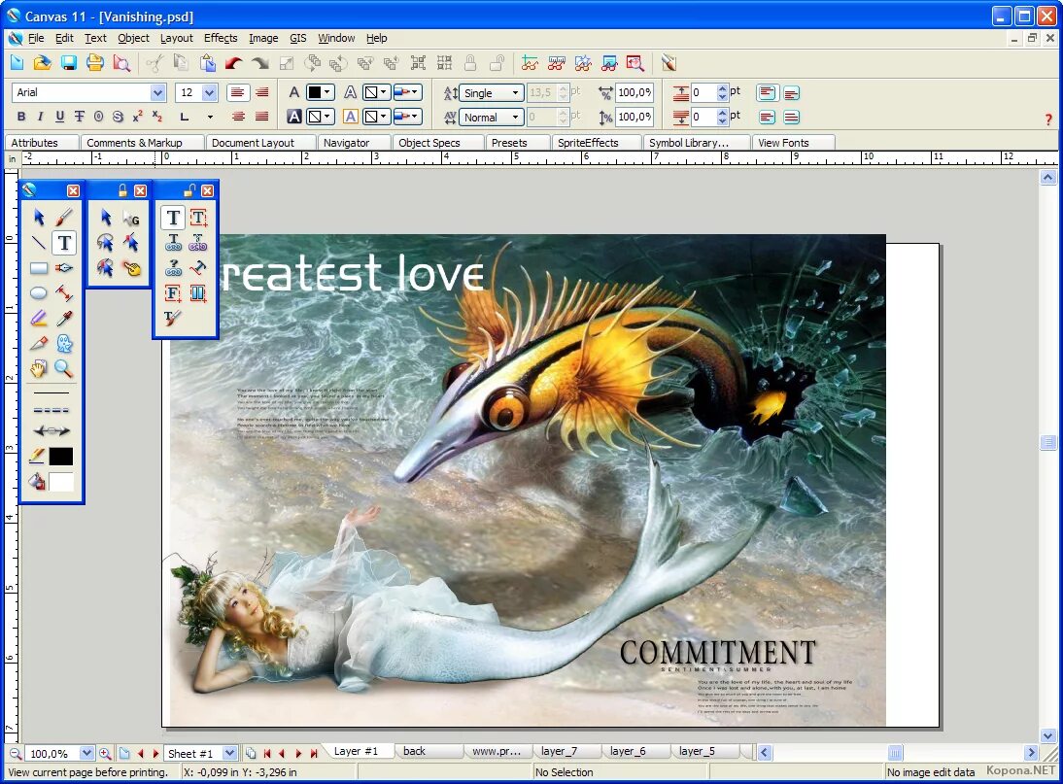The width and height of the screenshot is (1063, 784).
Task: Open the Layout menu
Action: pyautogui.click(x=176, y=38)
